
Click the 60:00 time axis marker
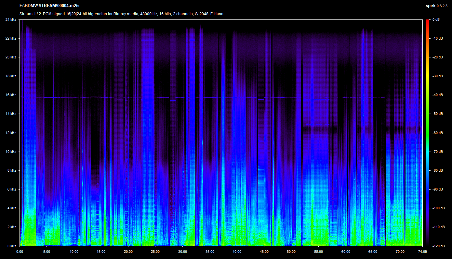tap(346, 252)
